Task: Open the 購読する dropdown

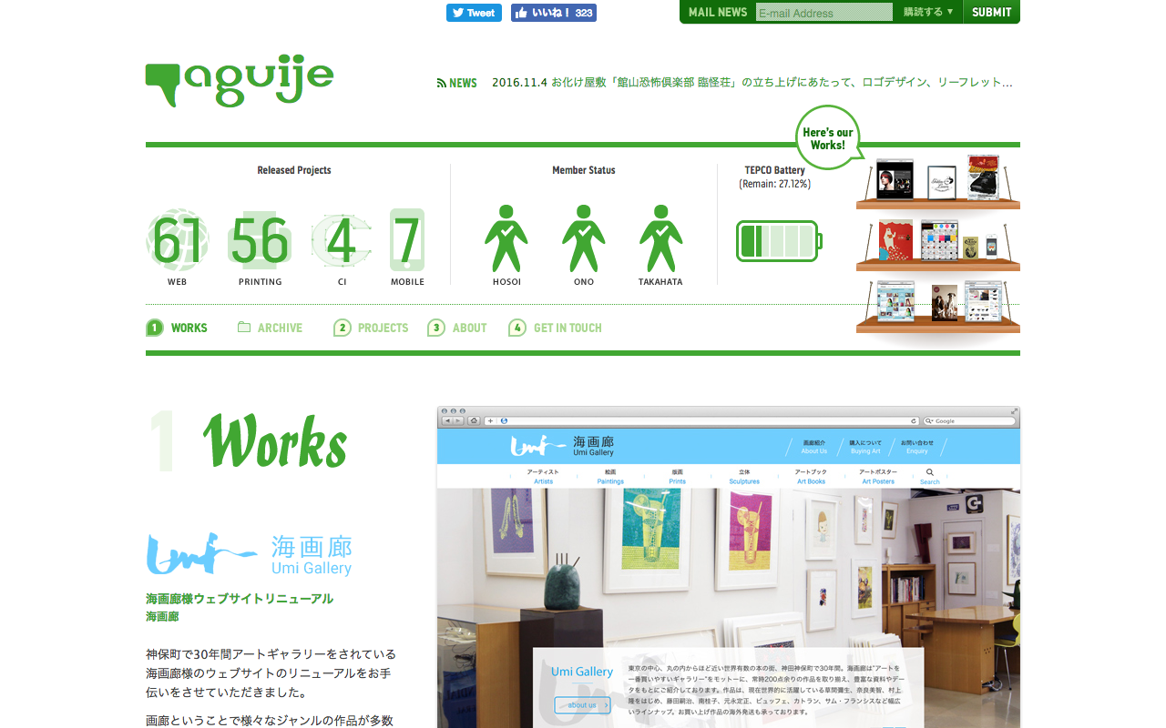Action: 926,12
